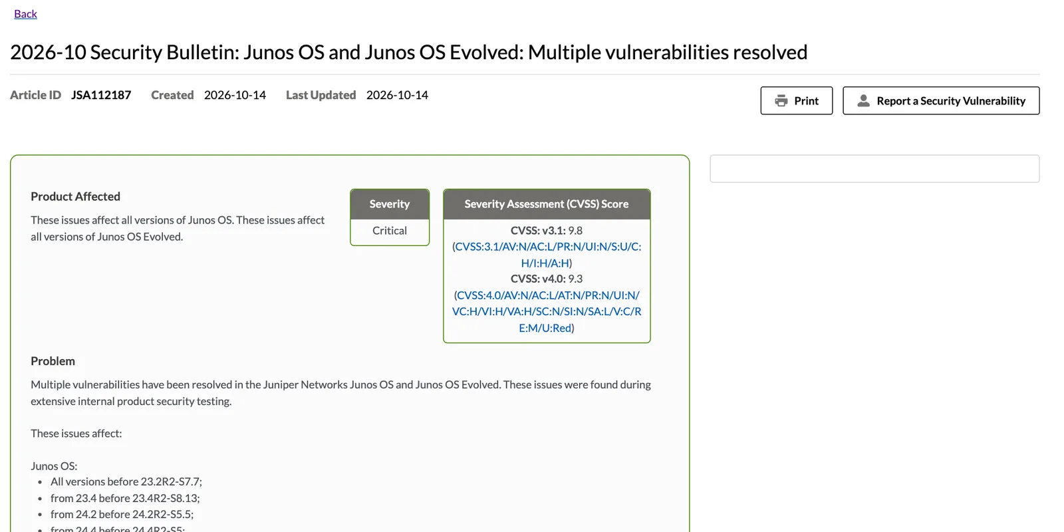Click the 'Junos OS:' list label

click(54, 466)
